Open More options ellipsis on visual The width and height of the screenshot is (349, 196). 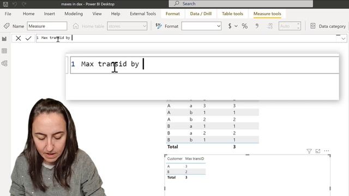(x=326, y=151)
